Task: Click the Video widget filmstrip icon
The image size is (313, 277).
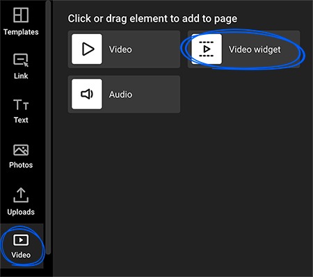Action: click(207, 49)
